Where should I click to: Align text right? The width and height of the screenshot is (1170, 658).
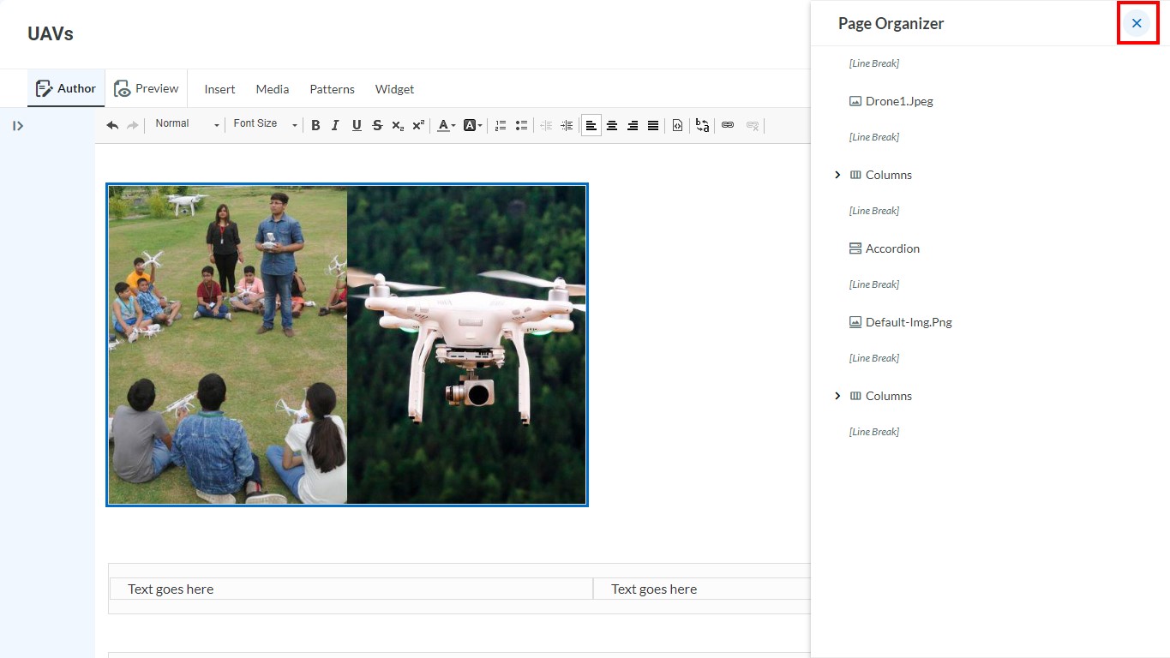[x=633, y=125]
